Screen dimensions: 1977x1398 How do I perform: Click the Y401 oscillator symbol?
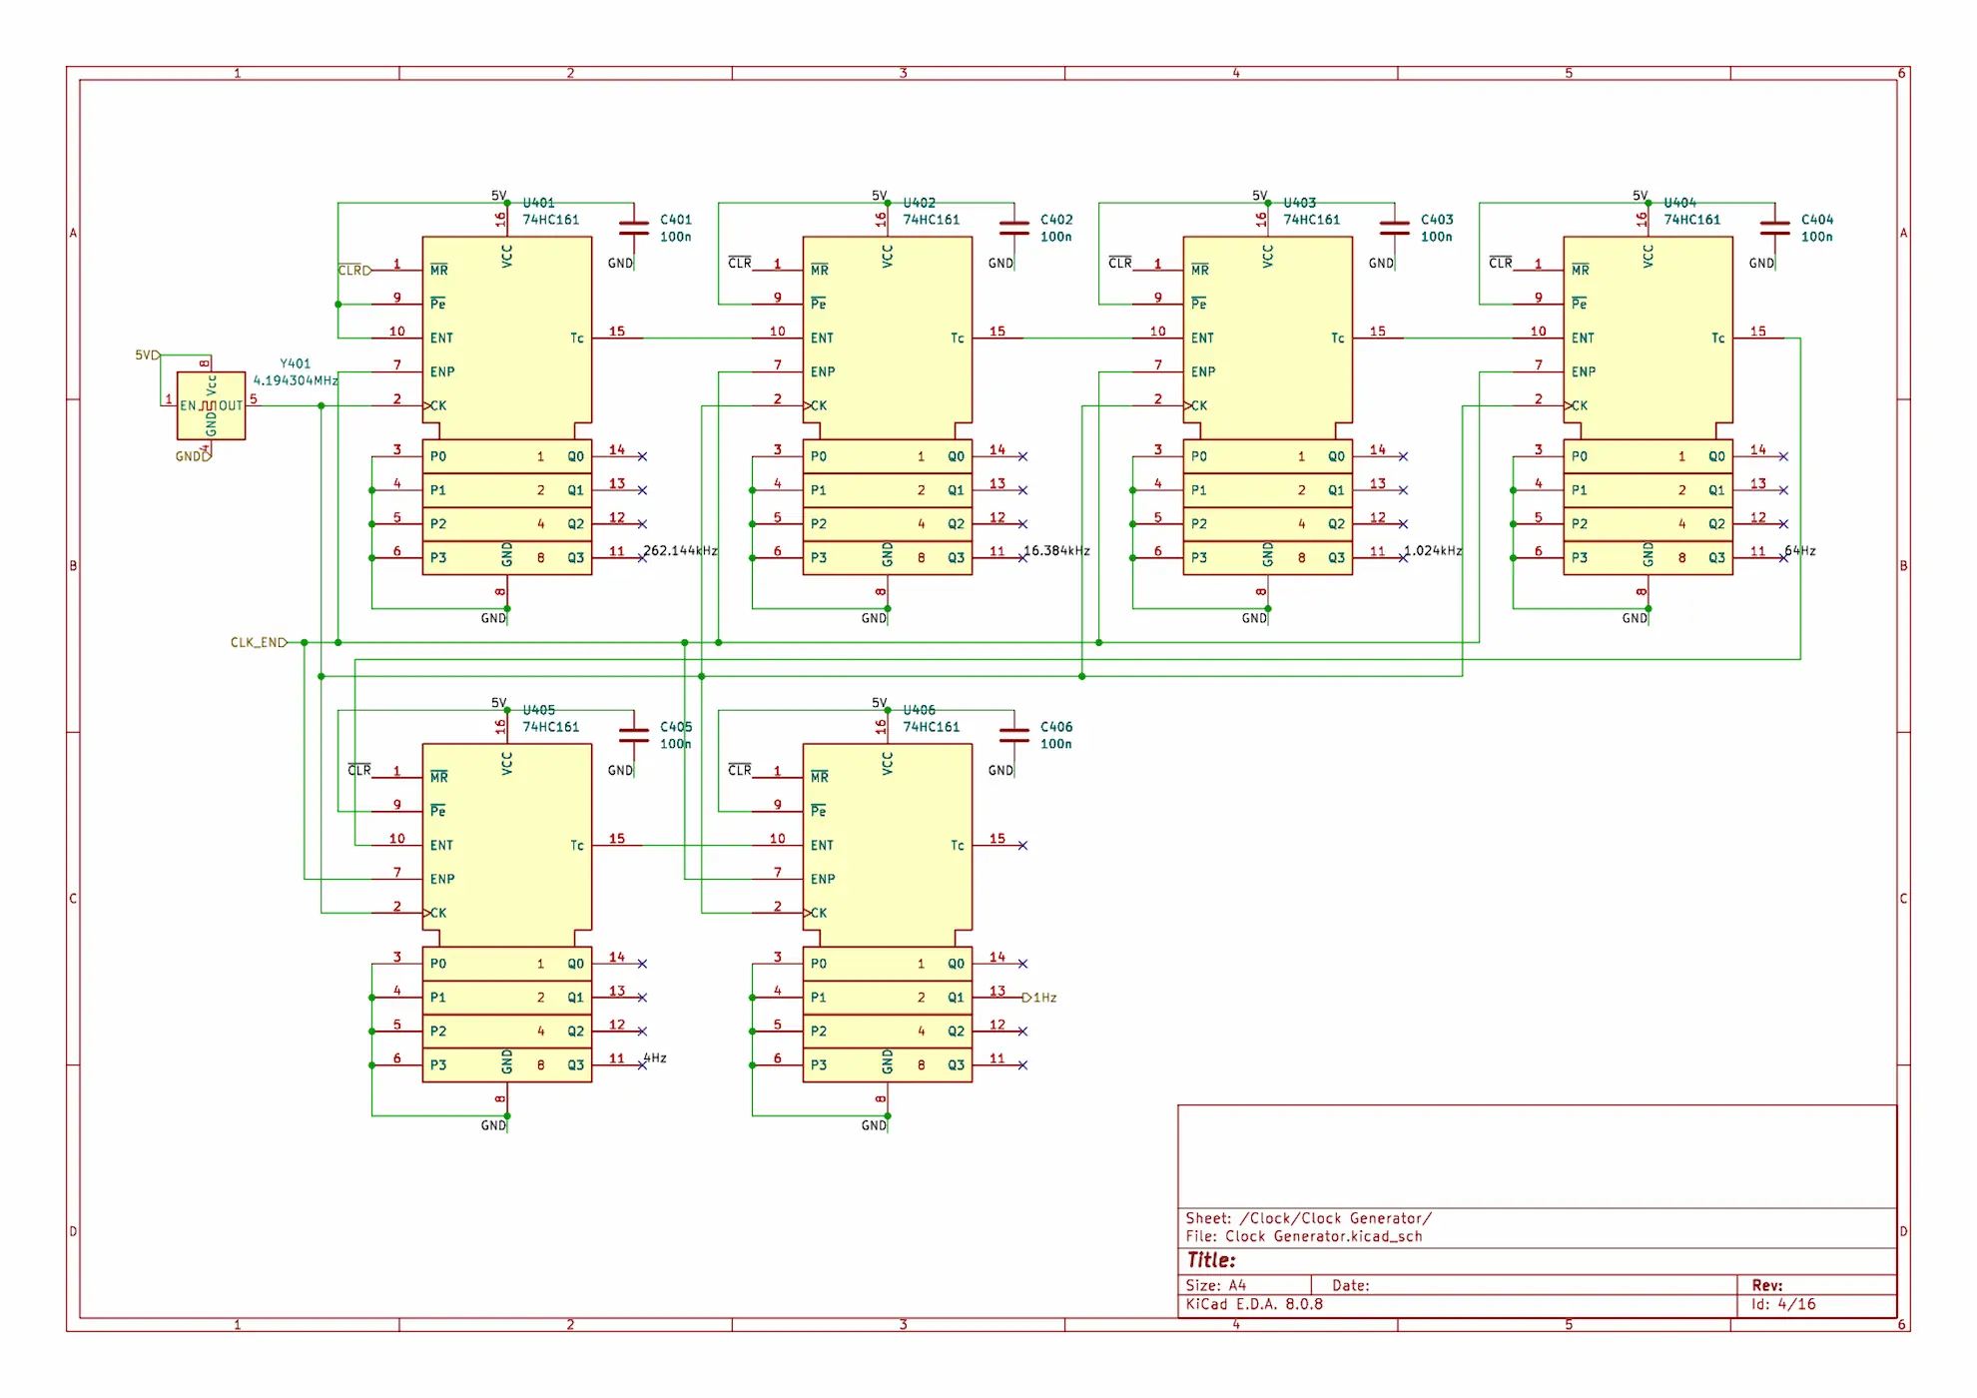[211, 405]
